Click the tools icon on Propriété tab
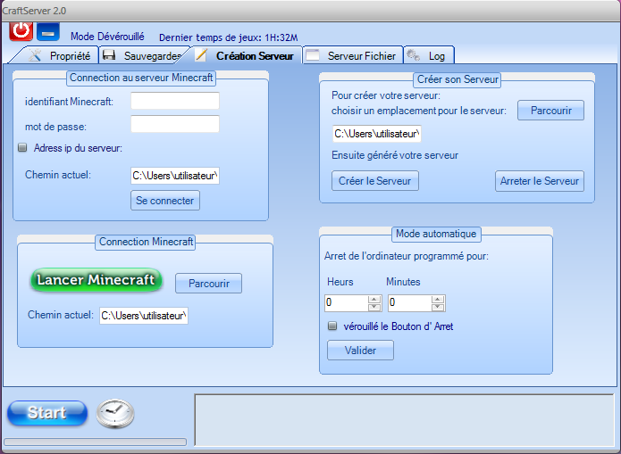The height and width of the screenshot is (454, 621). pyautogui.click(x=35, y=55)
